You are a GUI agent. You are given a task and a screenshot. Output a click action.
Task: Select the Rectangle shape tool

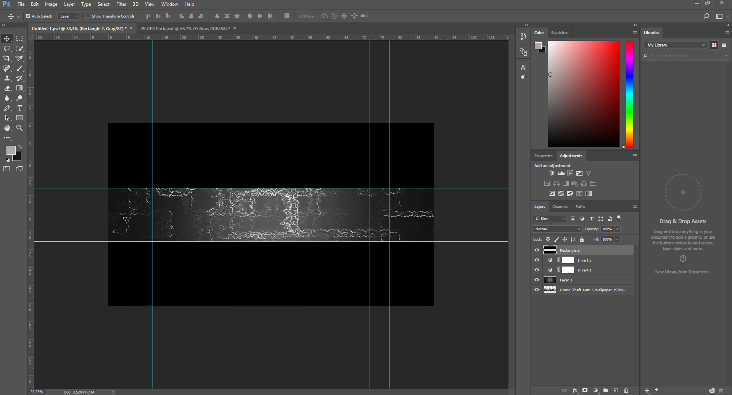click(19, 118)
